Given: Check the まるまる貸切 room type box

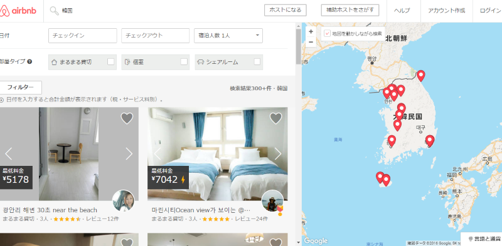Looking at the screenshot, I should 111,62.
